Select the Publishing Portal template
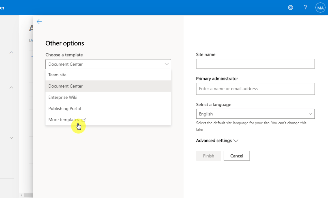This screenshot has height=198, width=328. tap(108, 109)
